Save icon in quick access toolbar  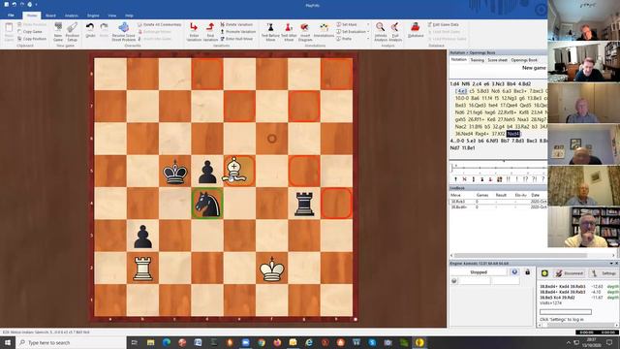coord(7,4)
